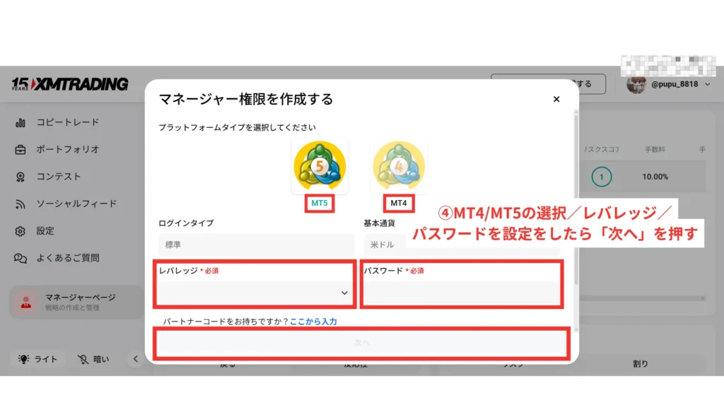
Task: Click the social feed RSS icon
Action: pos(21,204)
